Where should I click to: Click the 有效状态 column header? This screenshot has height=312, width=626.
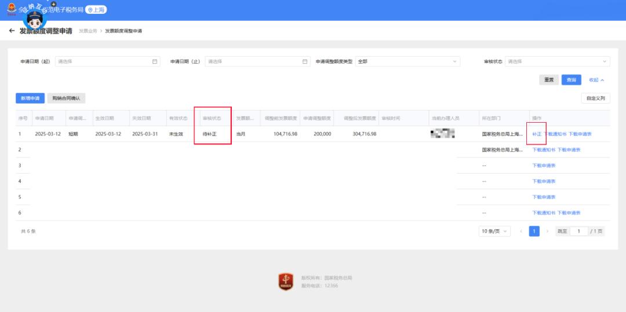click(178, 118)
